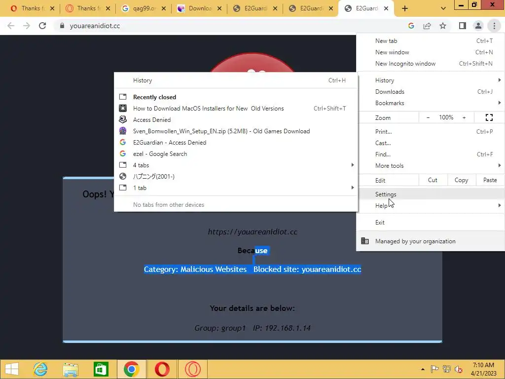
Task: Choose Cast from Chrome menu
Action: 430,143
